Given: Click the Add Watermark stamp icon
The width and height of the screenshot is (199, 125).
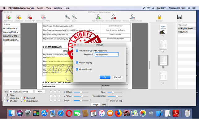Looking at the screenshot, I should pos(98,17).
